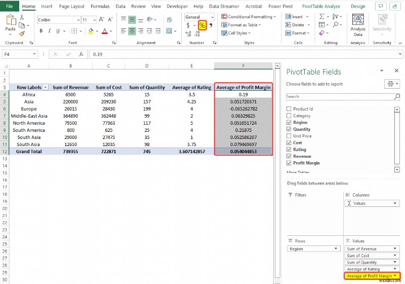405x284 pixels.
Task: Click Decrease Decimal icon
Action: pyautogui.click(x=197, y=33)
